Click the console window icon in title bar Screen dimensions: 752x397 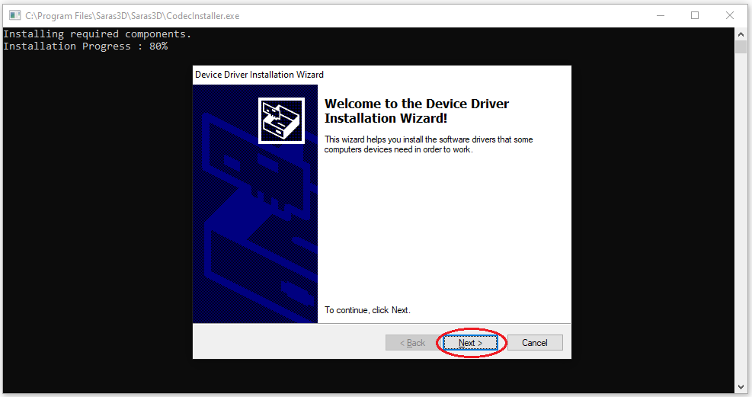[15, 15]
